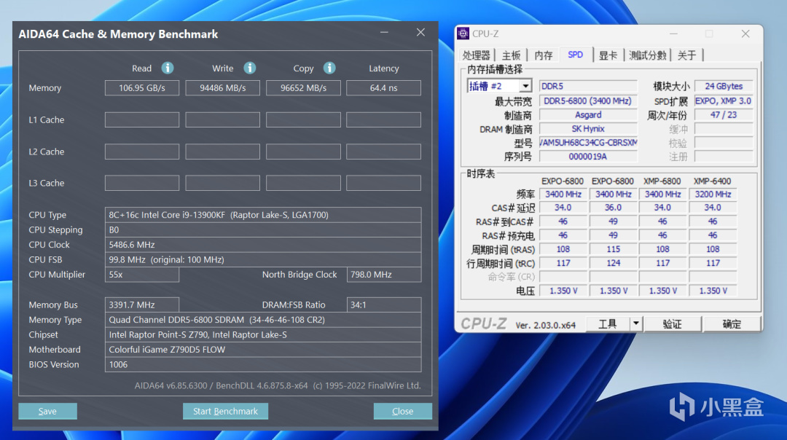Click the BIOS Version 1006 value
Image resolution: width=787 pixels, height=440 pixels.
click(263, 365)
